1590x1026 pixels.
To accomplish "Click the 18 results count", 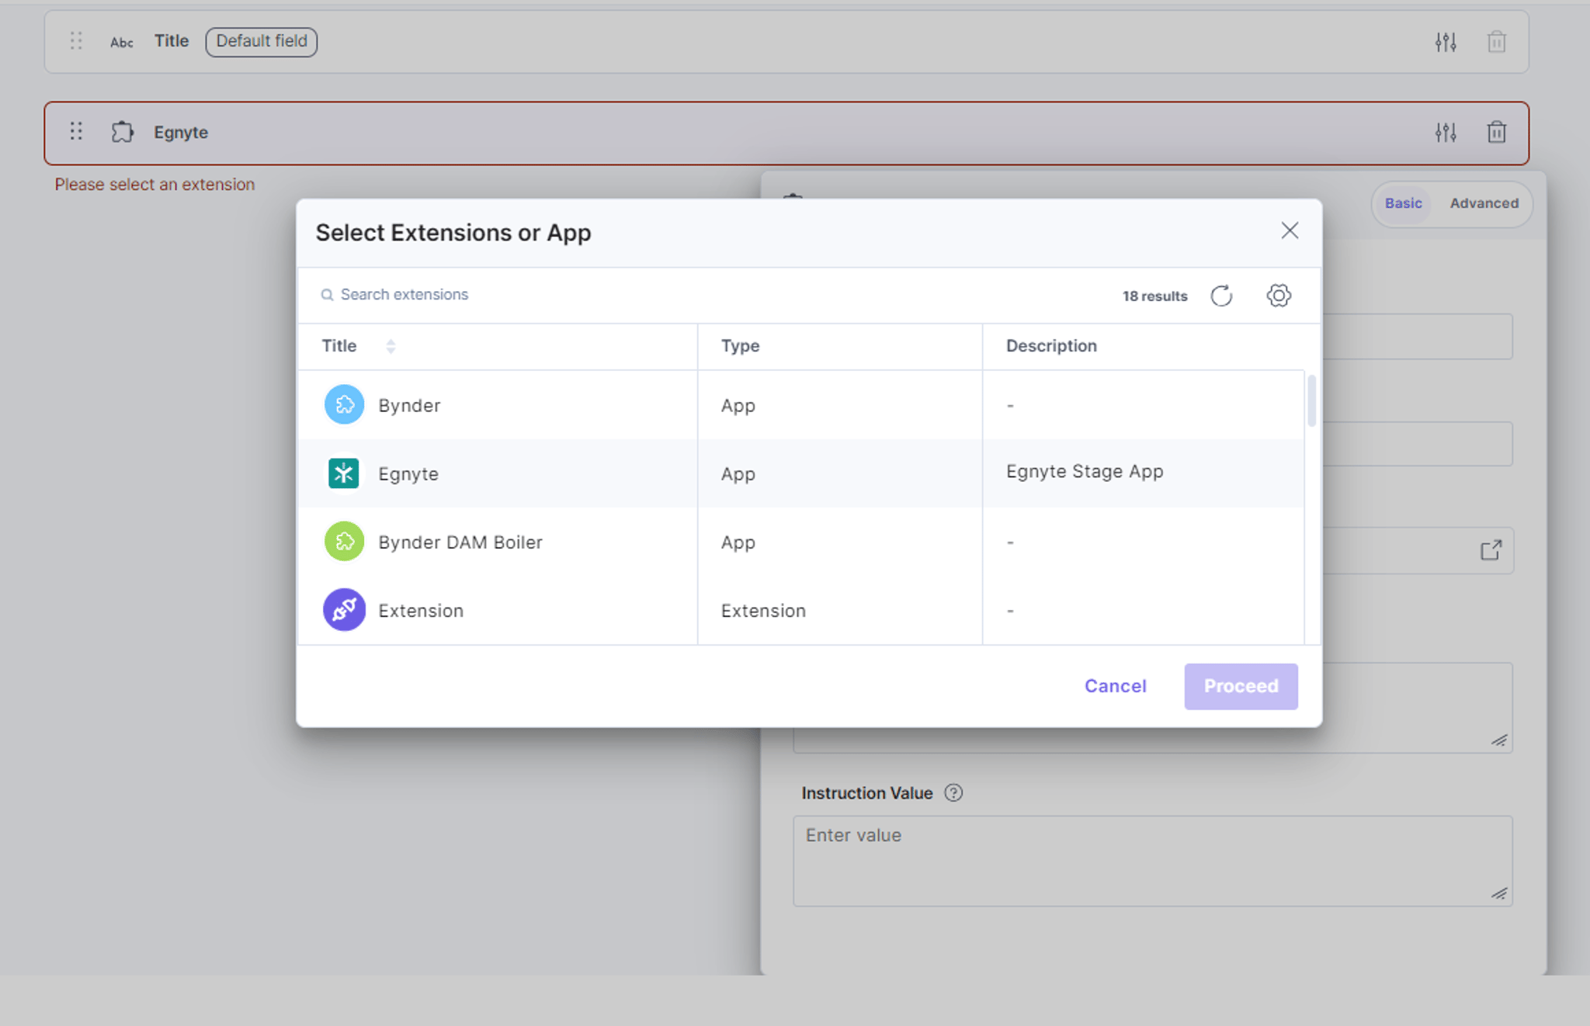I will (1154, 296).
